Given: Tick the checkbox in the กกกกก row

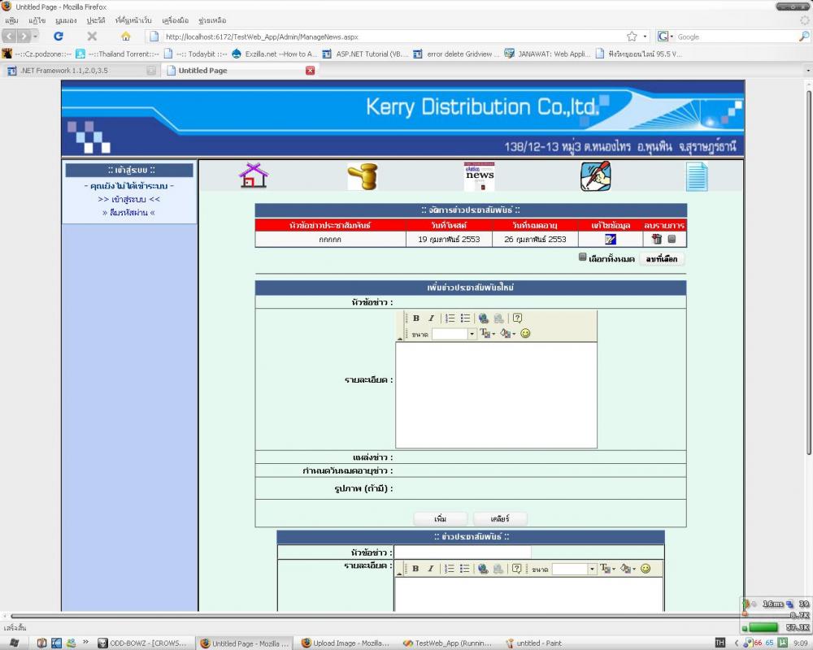Looking at the screenshot, I should 672,238.
